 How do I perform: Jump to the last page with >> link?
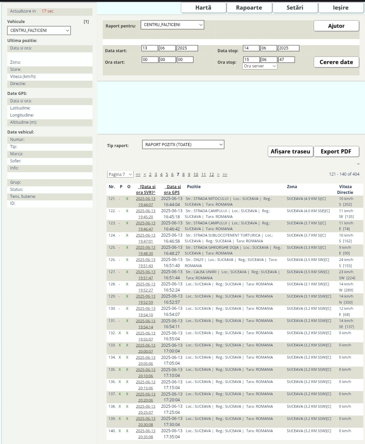[225, 175]
